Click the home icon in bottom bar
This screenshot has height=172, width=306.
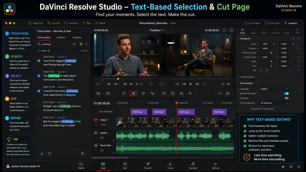pos(283,167)
